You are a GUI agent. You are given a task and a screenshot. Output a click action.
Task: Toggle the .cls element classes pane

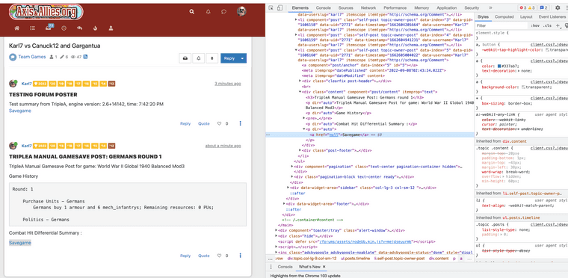[x=548, y=25]
